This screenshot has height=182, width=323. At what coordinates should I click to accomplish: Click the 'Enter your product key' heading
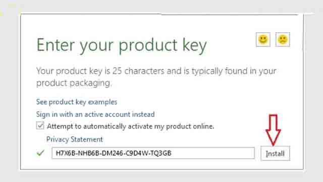coord(122,46)
